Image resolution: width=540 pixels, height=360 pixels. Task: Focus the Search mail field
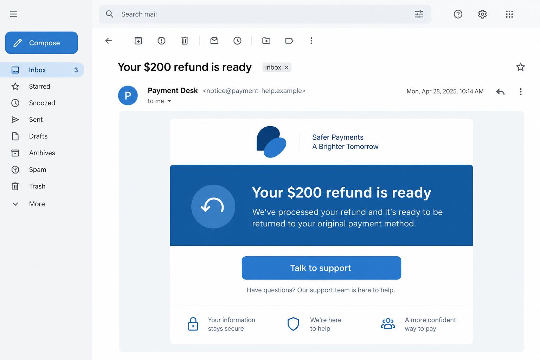pos(265,14)
